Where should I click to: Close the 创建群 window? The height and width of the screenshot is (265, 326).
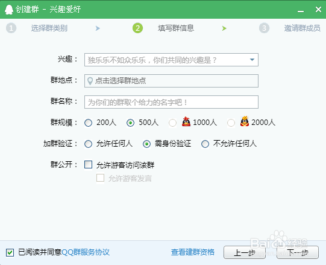click(318, 10)
